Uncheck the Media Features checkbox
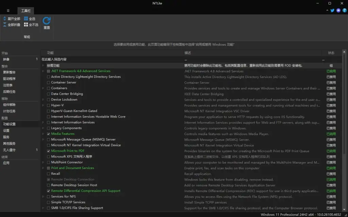The width and height of the screenshot is (348, 217). [x=48, y=134]
